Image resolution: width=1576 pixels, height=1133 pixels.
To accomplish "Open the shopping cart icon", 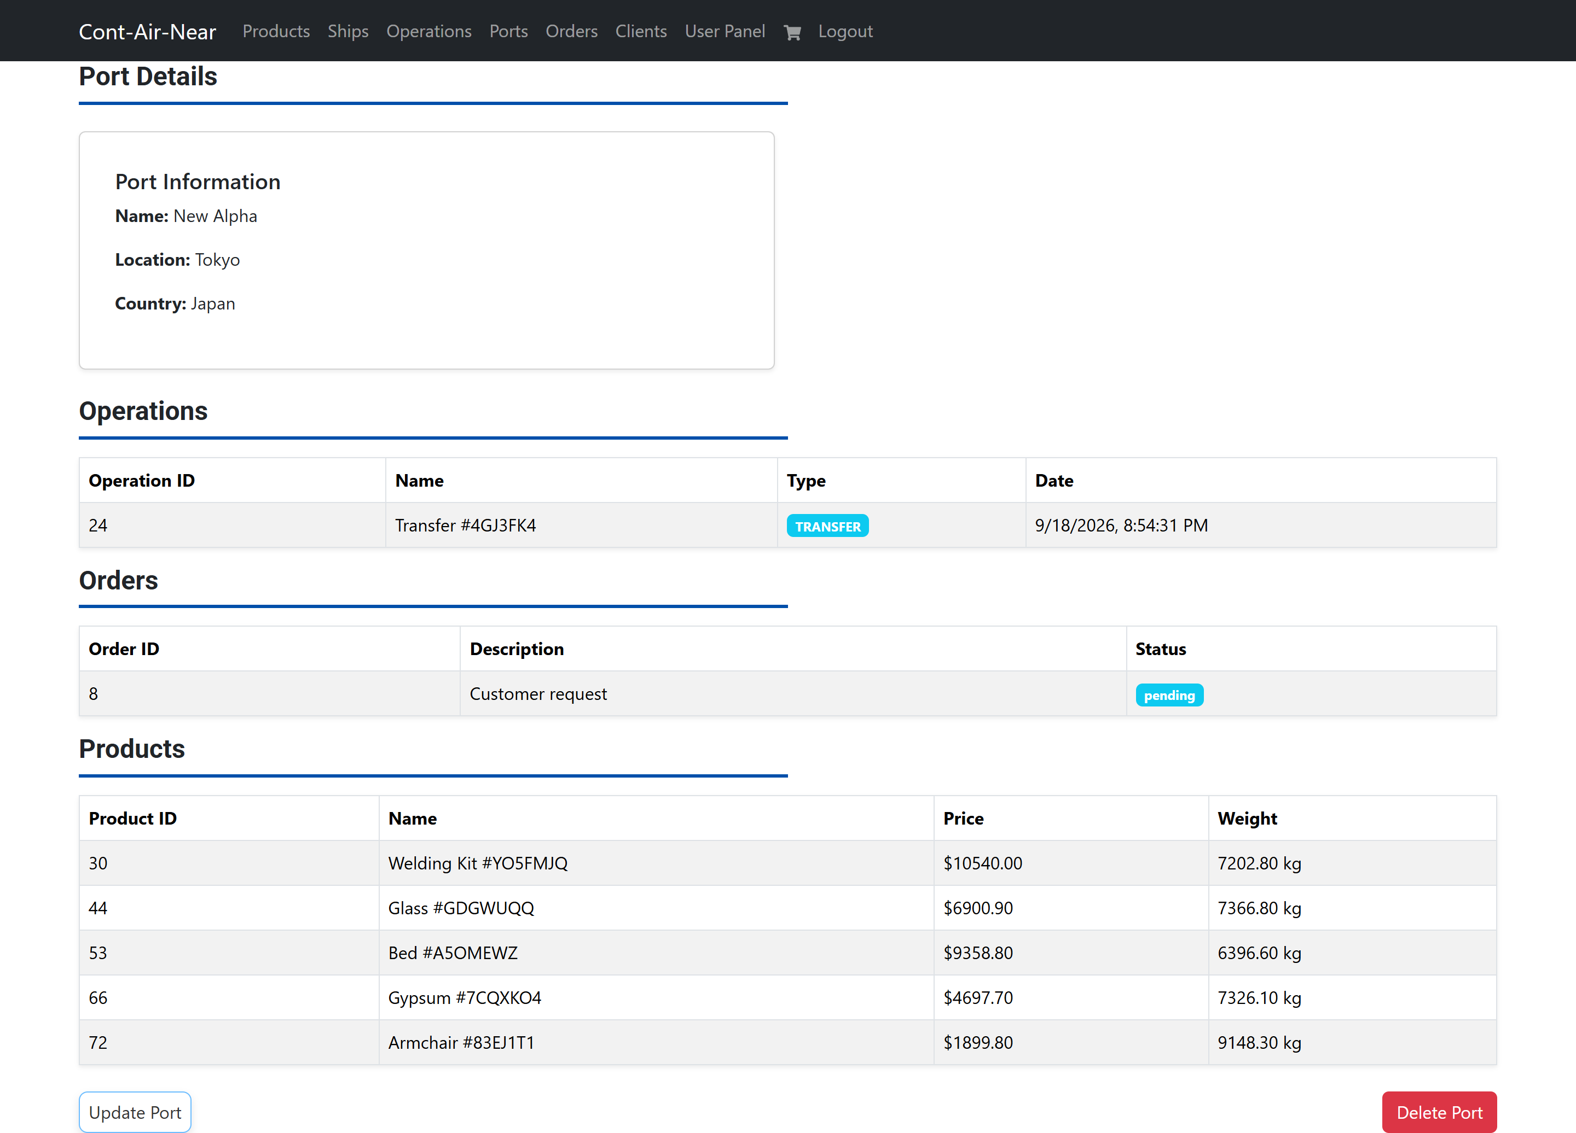I will click(x=792, y=32).
